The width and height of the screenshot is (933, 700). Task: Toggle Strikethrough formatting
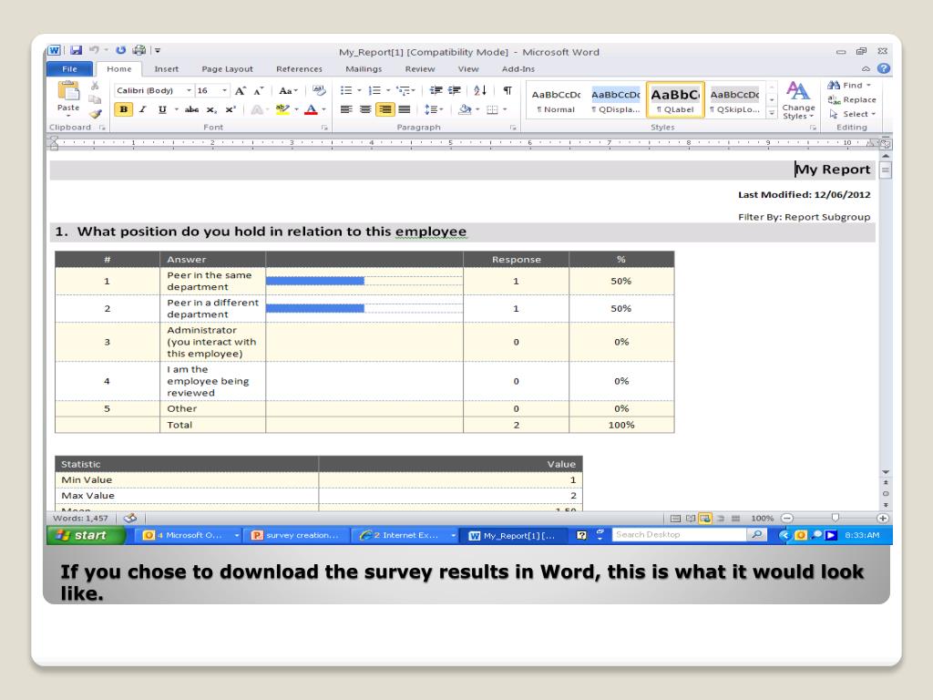point(191,109)
